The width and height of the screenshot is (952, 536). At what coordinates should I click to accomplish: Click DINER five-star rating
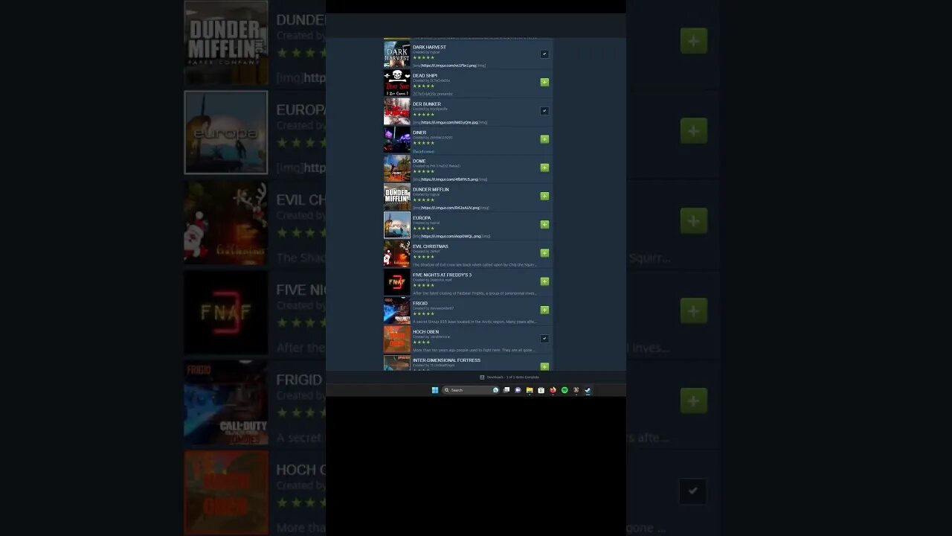point(423,143)
